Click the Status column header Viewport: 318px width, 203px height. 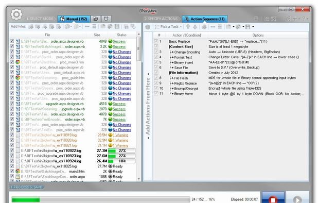click(x=121, y=35)
